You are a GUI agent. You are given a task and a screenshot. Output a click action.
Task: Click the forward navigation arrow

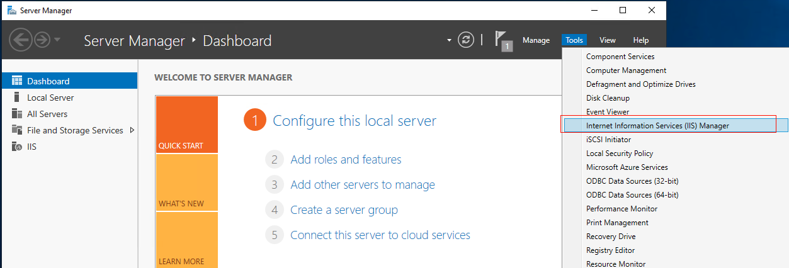click(x=42, y=40)
